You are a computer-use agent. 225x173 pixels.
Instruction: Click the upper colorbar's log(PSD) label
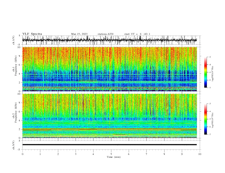click(x=213, y=74)
